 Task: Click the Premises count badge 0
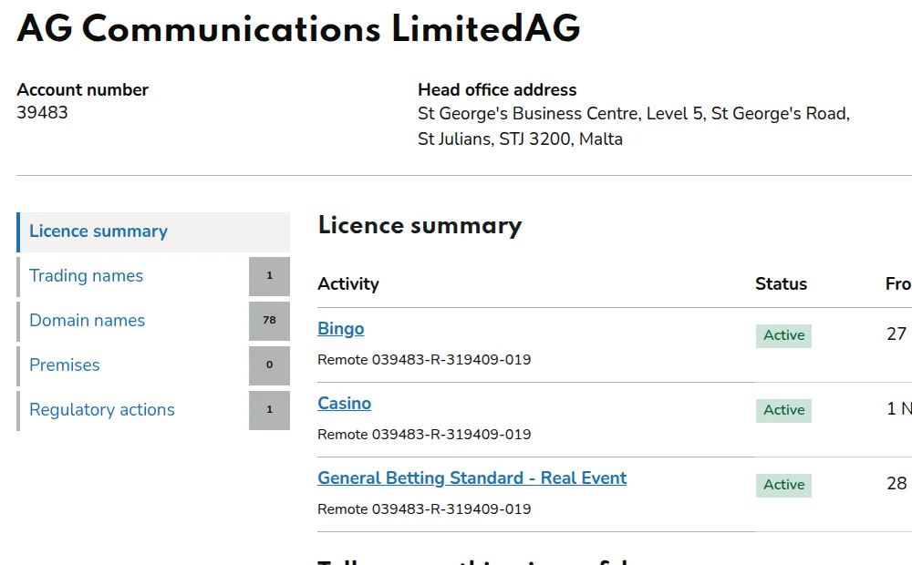pos(269,365)
